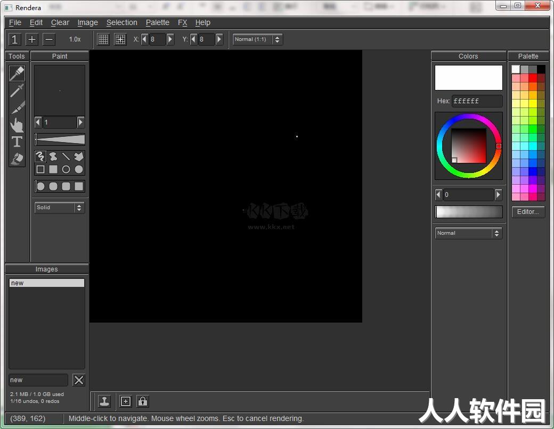The width and height of the screenshot is (554, 429).
Task: Click the Hex color input field
Action: (477, 101)
